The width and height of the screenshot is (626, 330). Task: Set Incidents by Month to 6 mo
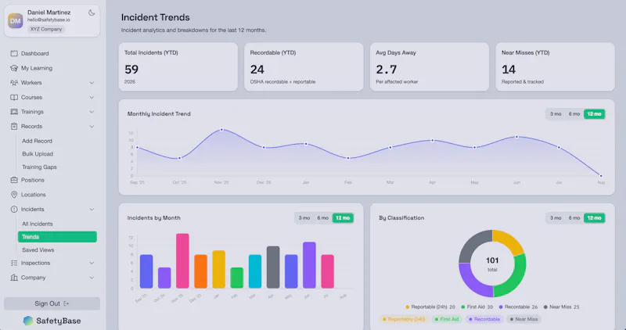(x=322, y=218)
